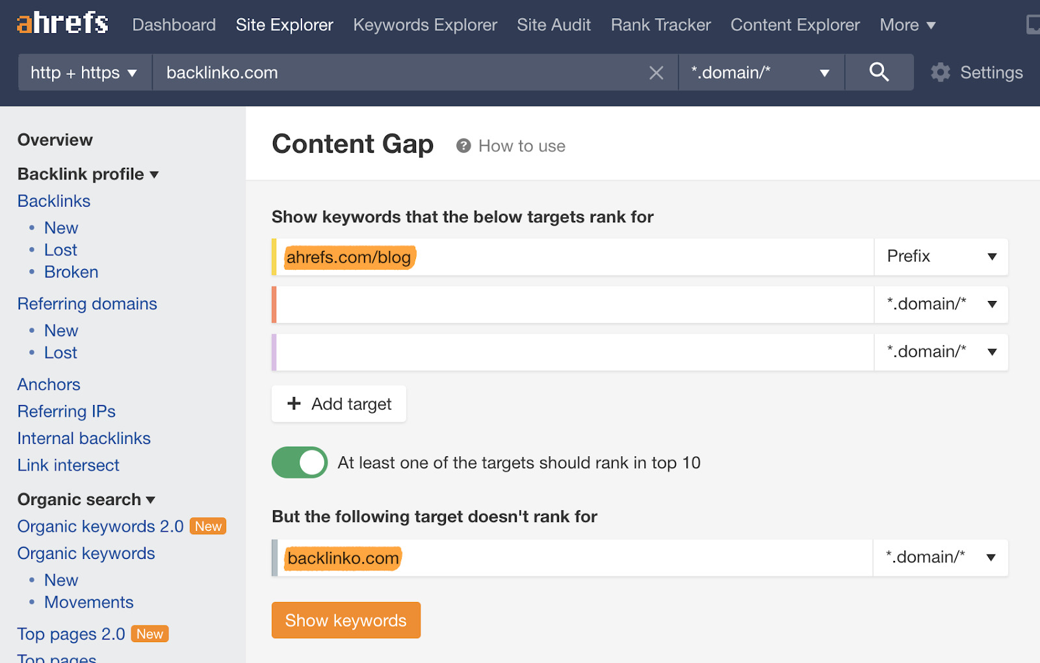This screenshot has width=1040, height=663.
Task: Clear the backlinko.com search field
Action: click(656, 73)
